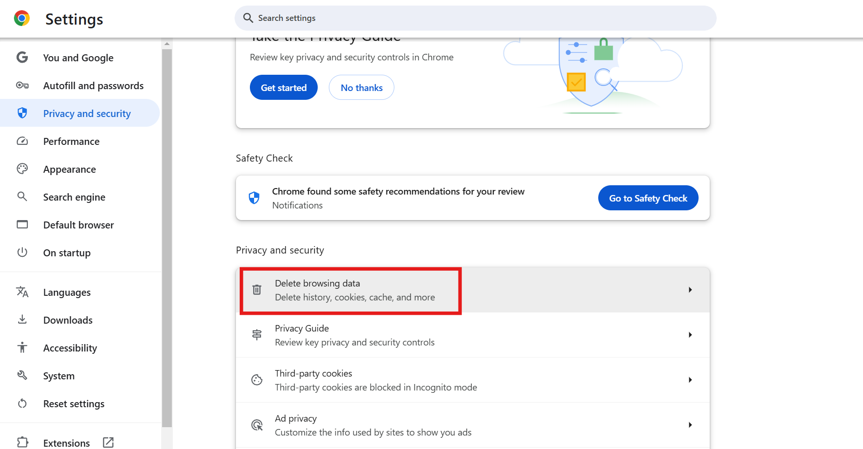Expand Delete browsing data with its arrow
The width and height of the screenshot is (863, 449).
690,290
